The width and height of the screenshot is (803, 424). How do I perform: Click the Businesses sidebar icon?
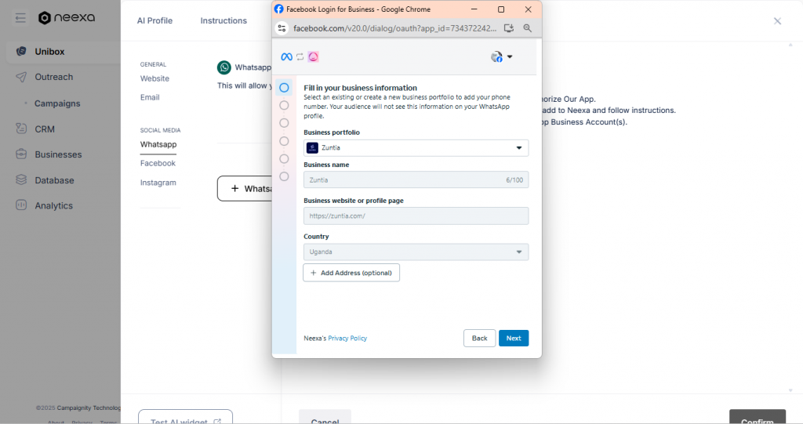(x=21, y=154)
